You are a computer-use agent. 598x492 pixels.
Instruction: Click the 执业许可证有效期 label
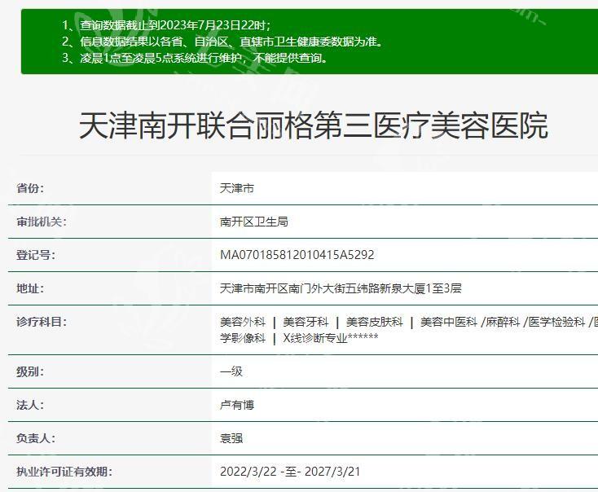pos(64,472)
